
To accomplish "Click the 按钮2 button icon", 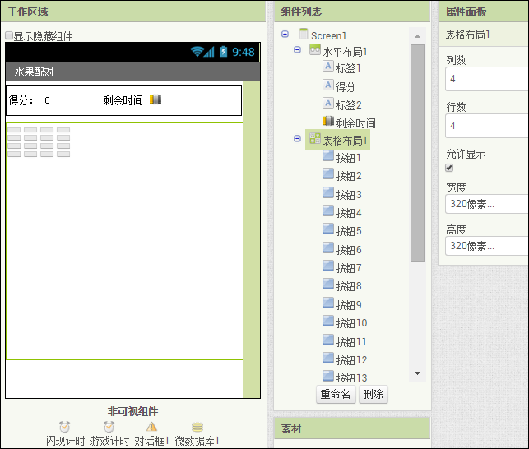I will click(x=328, y=174).
